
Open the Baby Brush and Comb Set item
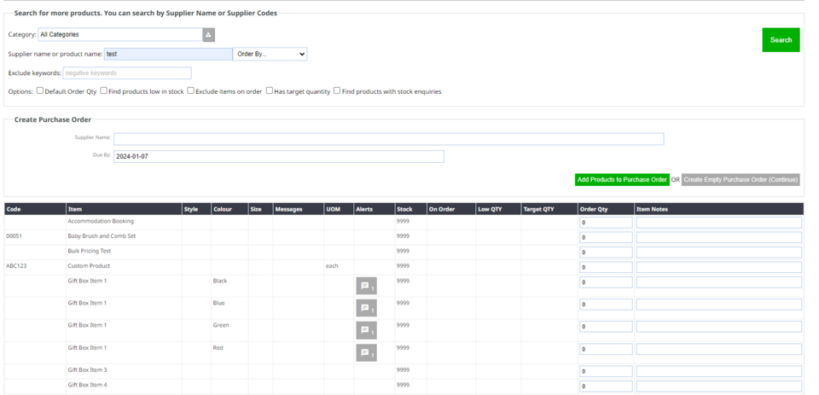(102, 236)
